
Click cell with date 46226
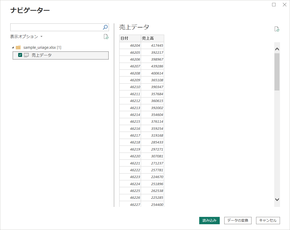point(130,197)
